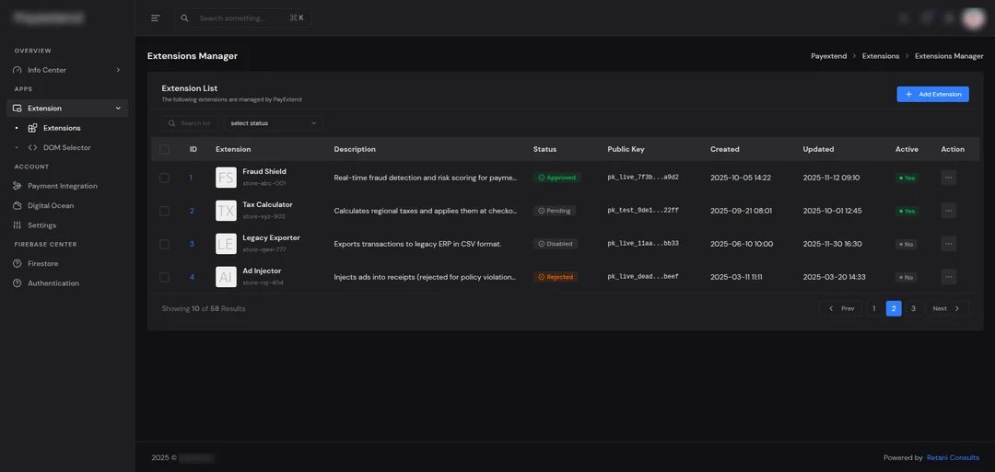Open action menu for Legacy Exporter
The height and width of the screenshot is (472, 995).
click(x=949, y=243)
